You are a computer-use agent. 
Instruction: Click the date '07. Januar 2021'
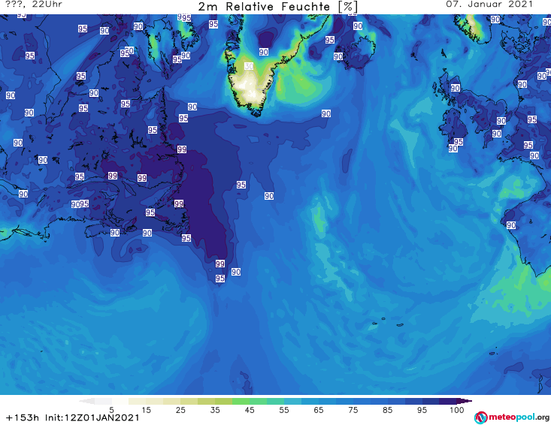[489, 5]
